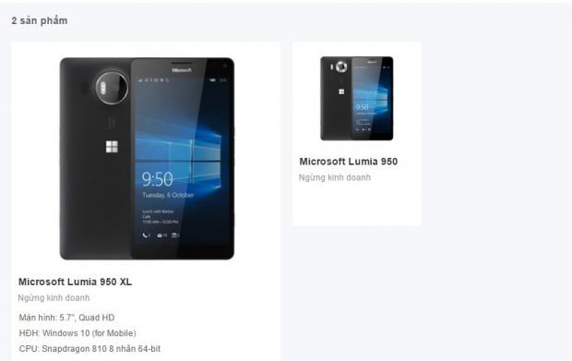
Task: Click the phone call icon on XL lock screen
Action: 146,235
